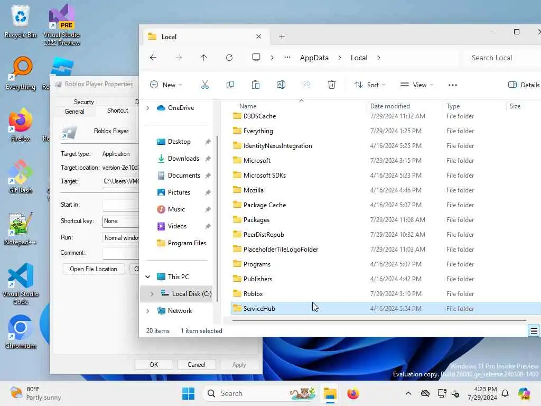Toggle the Details pane button

523,85
